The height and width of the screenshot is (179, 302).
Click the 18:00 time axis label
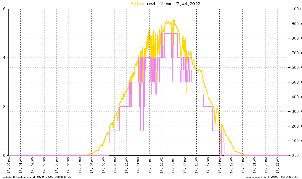[x=220, y=165]
